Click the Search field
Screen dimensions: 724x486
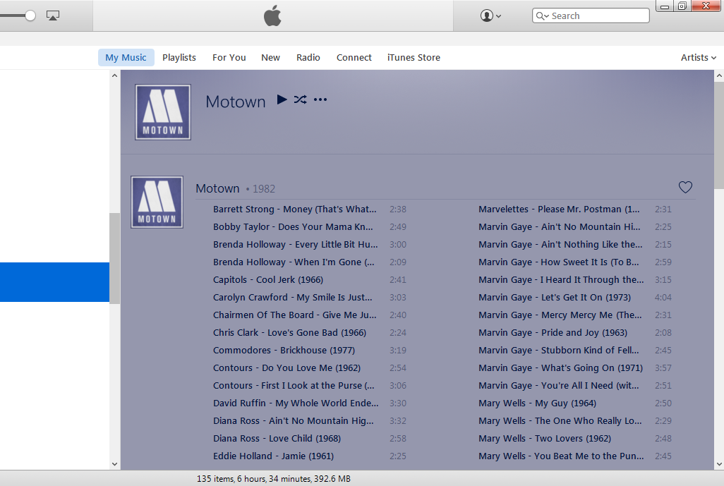[x=591, y=16]
